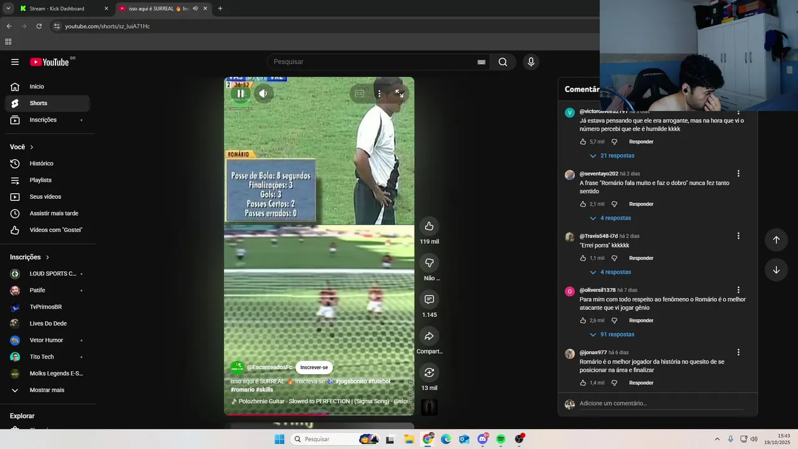Open the YouTube hamburger guide menu
798x449 pixels.
pyautogui.click(x=15, y=62)
